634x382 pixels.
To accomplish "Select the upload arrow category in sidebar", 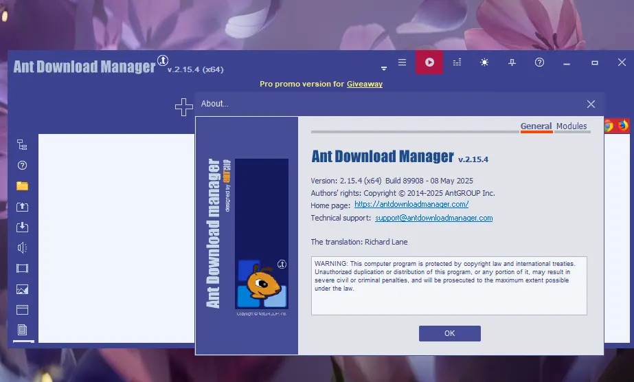I will 22,207.
